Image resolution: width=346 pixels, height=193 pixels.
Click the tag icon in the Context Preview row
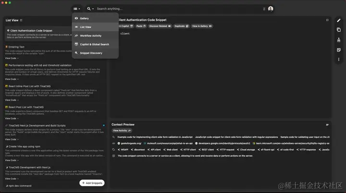coord(113,150)
